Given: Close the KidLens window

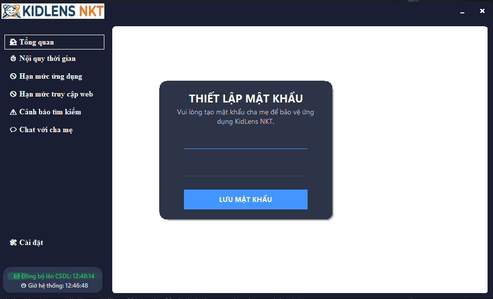Looking at the screenshot, I should 482,11.
